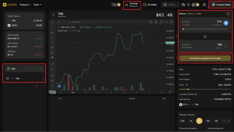Open the Products menu
Screen dimensions: 234x132
coord(25,5)
